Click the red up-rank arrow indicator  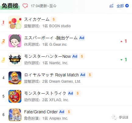(121, 41)
